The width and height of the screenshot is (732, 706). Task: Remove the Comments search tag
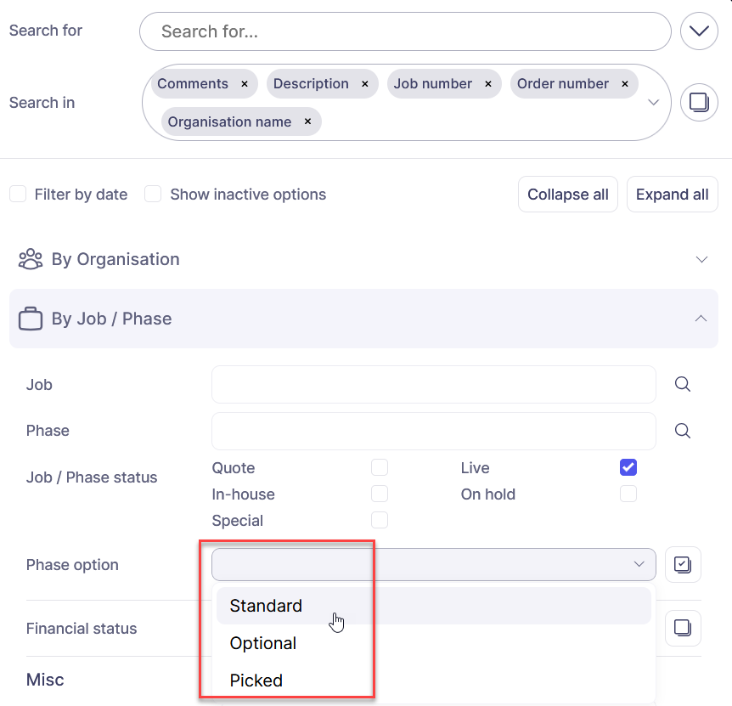tap(245, 84)
